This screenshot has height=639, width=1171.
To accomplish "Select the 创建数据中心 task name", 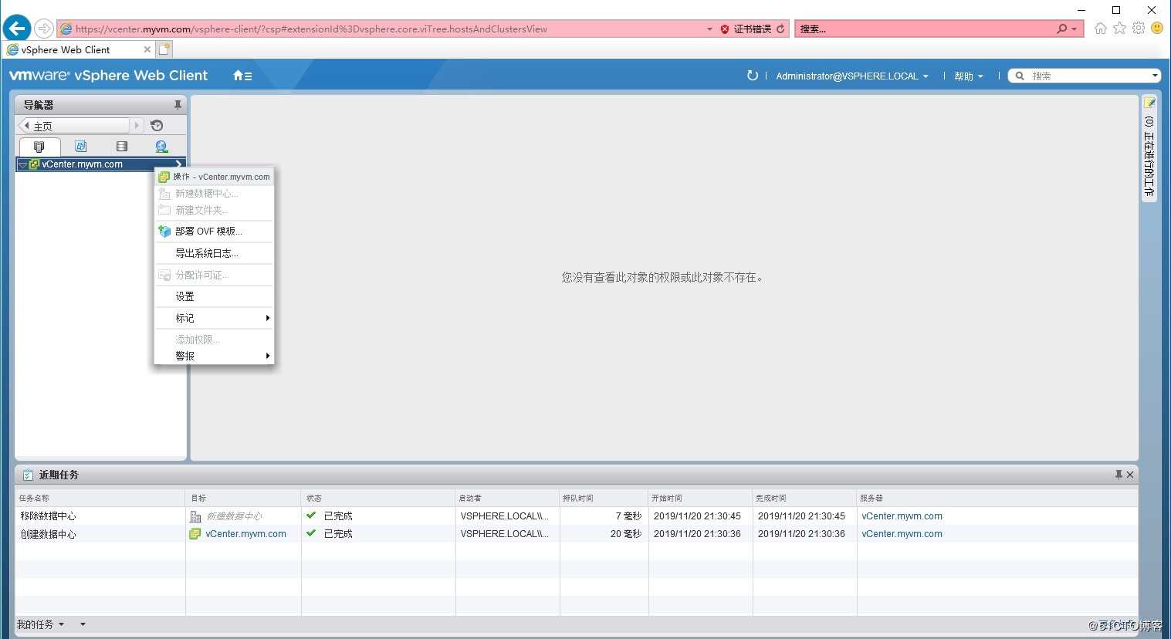I will click(48, 534).
